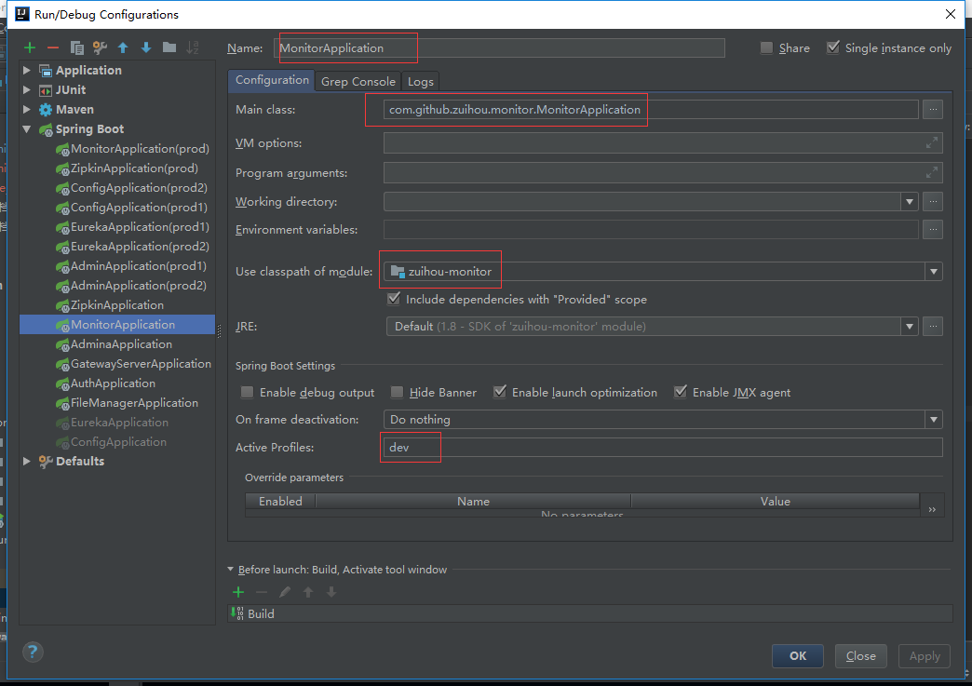Viewport: 972px width, 686px height.
Task: Switch to Grep Console tab
Action: tap(358, 81)
